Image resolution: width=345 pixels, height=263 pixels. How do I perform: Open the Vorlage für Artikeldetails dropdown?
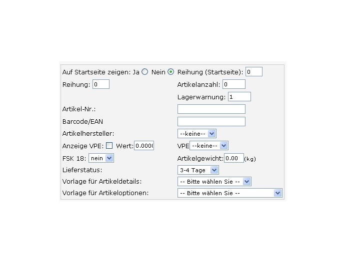pyautogui.click(x=214, y=182)
